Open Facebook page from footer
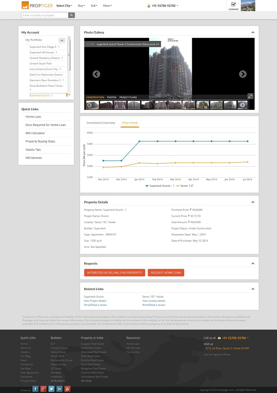The width and height of the screenshot is (277, 393). [35, 389]
